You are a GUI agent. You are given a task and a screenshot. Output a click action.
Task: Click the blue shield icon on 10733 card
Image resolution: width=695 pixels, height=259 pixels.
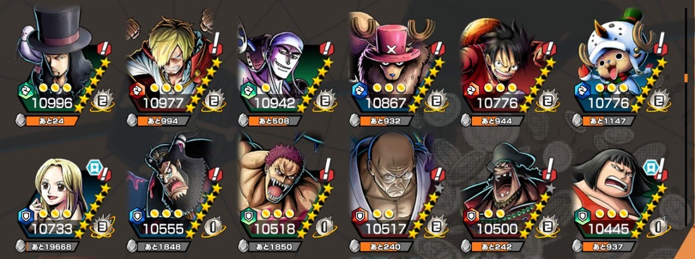[25, 216]
